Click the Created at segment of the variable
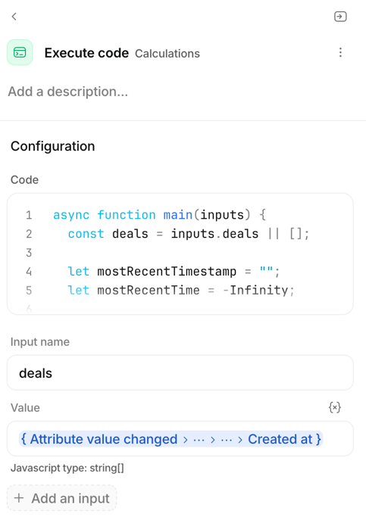This screenshot has height=520, width=366. 280,439
